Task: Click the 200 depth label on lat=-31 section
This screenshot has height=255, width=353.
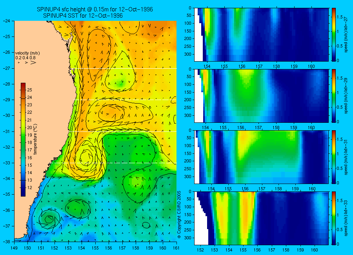Action: (x=188, y=161)
